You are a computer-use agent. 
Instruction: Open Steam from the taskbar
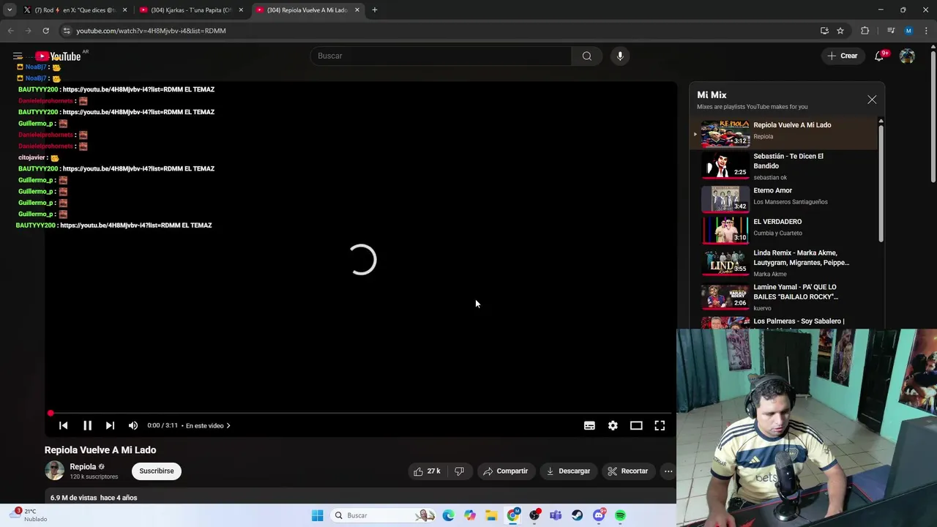[577, 515]
